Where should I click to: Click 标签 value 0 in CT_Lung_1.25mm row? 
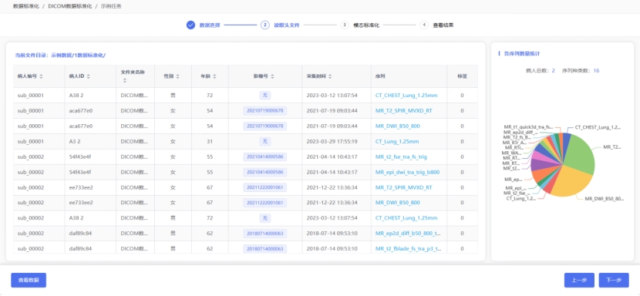pos(462,142)
